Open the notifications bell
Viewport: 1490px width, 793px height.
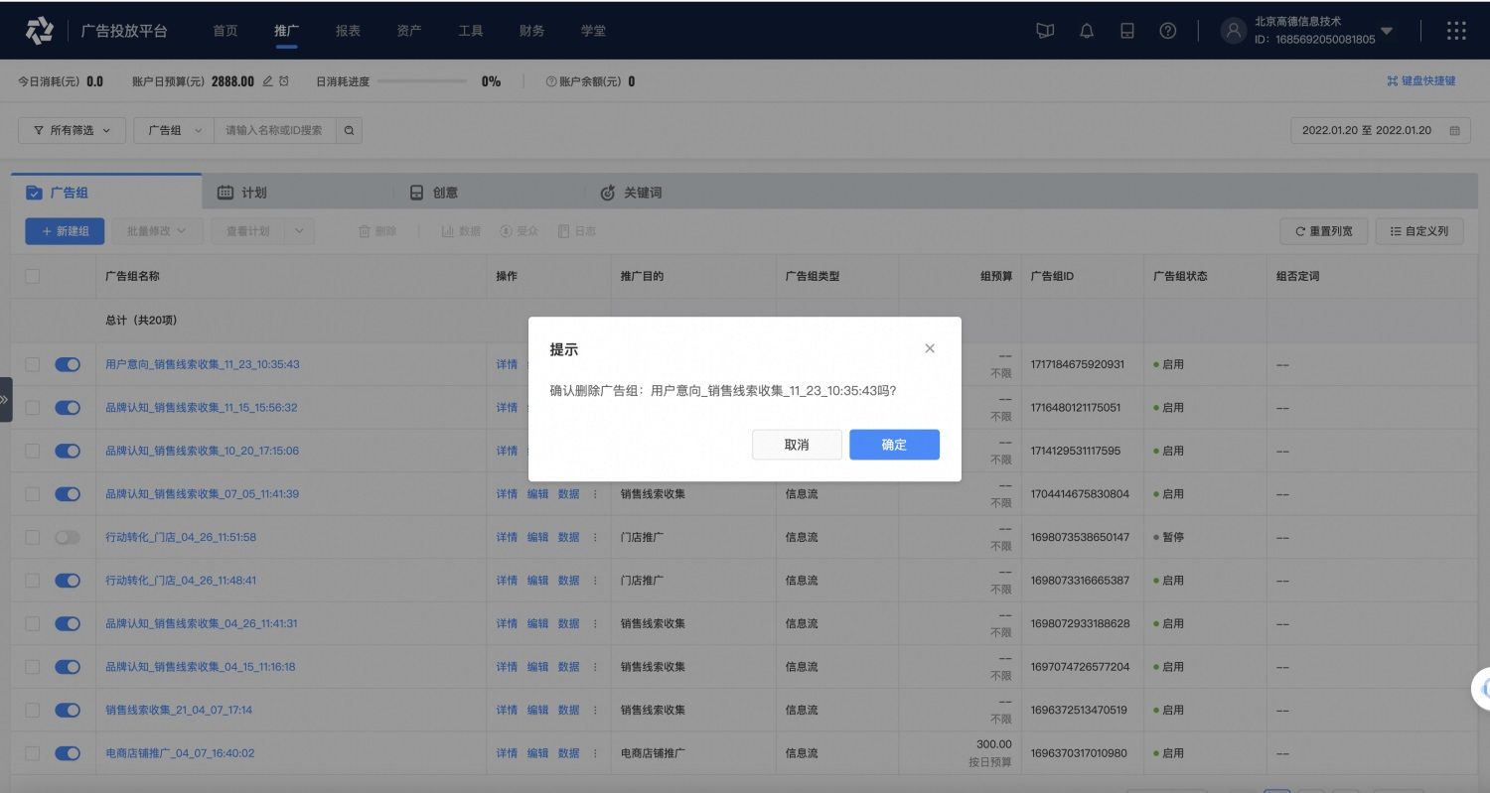click(1087, 31)
